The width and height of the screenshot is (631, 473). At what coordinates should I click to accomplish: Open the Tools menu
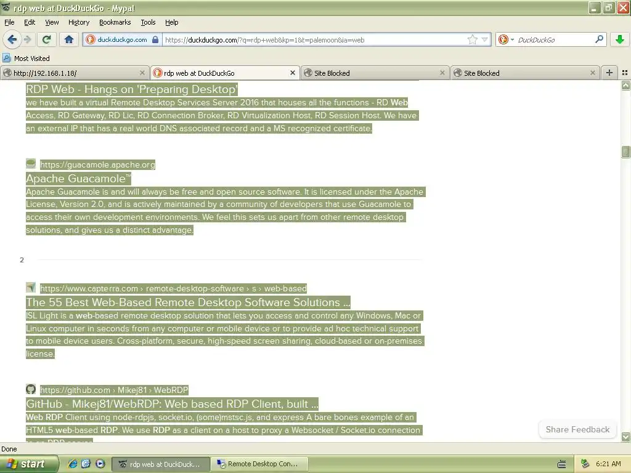click(148, 22)
